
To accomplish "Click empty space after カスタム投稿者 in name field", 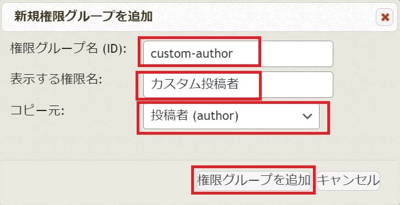I will pyautogui.click(x=296, y=85).
